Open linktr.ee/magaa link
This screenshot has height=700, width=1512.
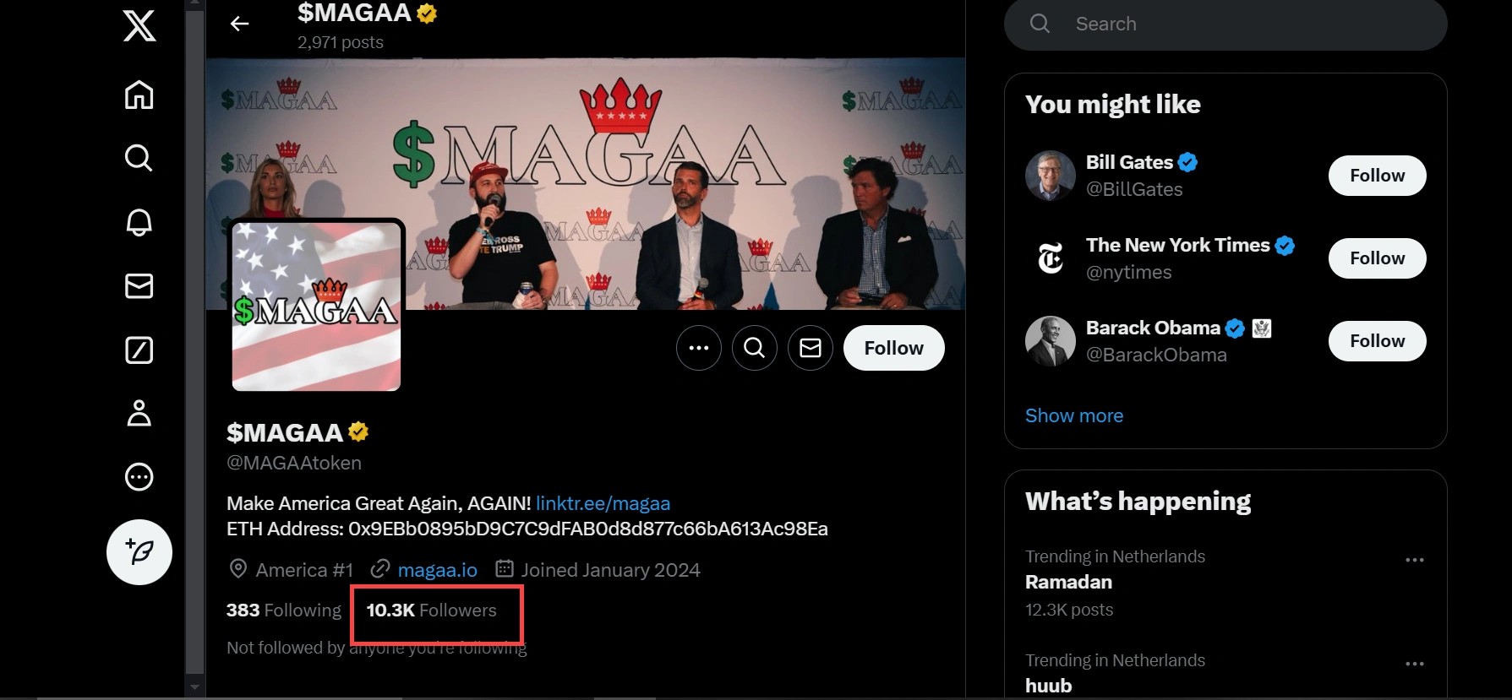point(603,503)
